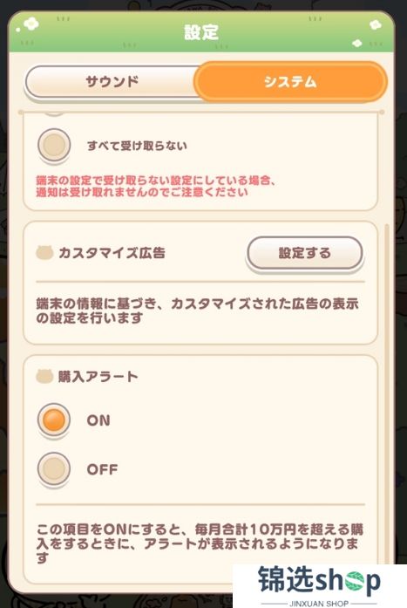Click the bear icon beside 購入アラート
Viewport: 407px width, 608px height.
point(44,377)
